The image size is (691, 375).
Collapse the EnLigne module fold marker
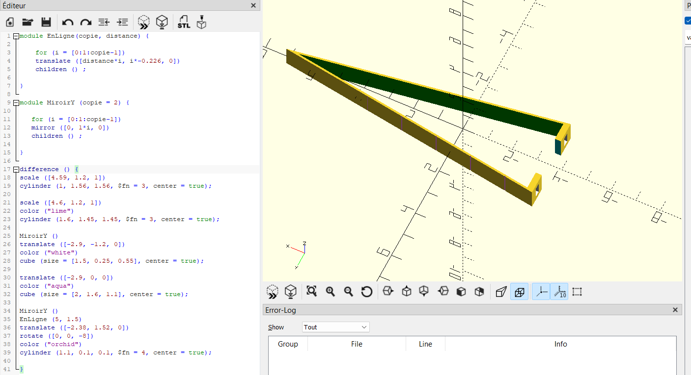pyautogui.click(x=17, y=36)
